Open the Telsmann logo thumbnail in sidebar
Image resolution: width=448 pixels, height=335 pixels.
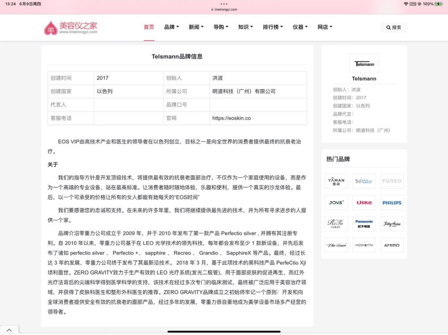tap(364, 63)
